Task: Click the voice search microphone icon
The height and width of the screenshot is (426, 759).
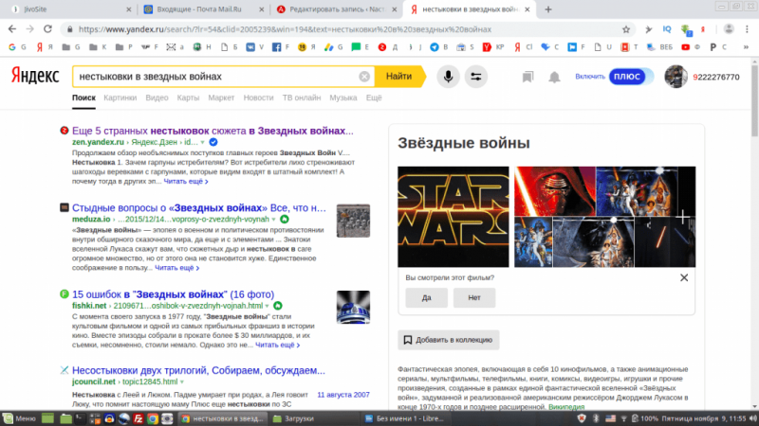Action: [448, 77]
